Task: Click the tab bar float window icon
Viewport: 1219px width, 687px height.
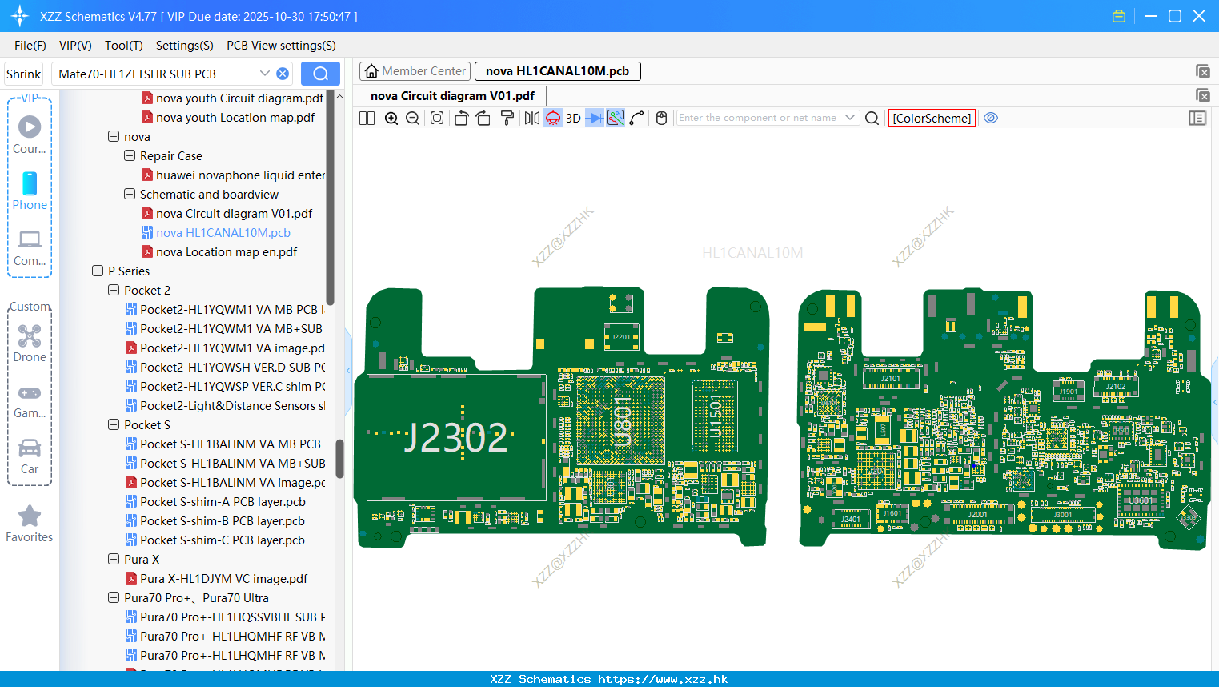Action: point(1202,71)
